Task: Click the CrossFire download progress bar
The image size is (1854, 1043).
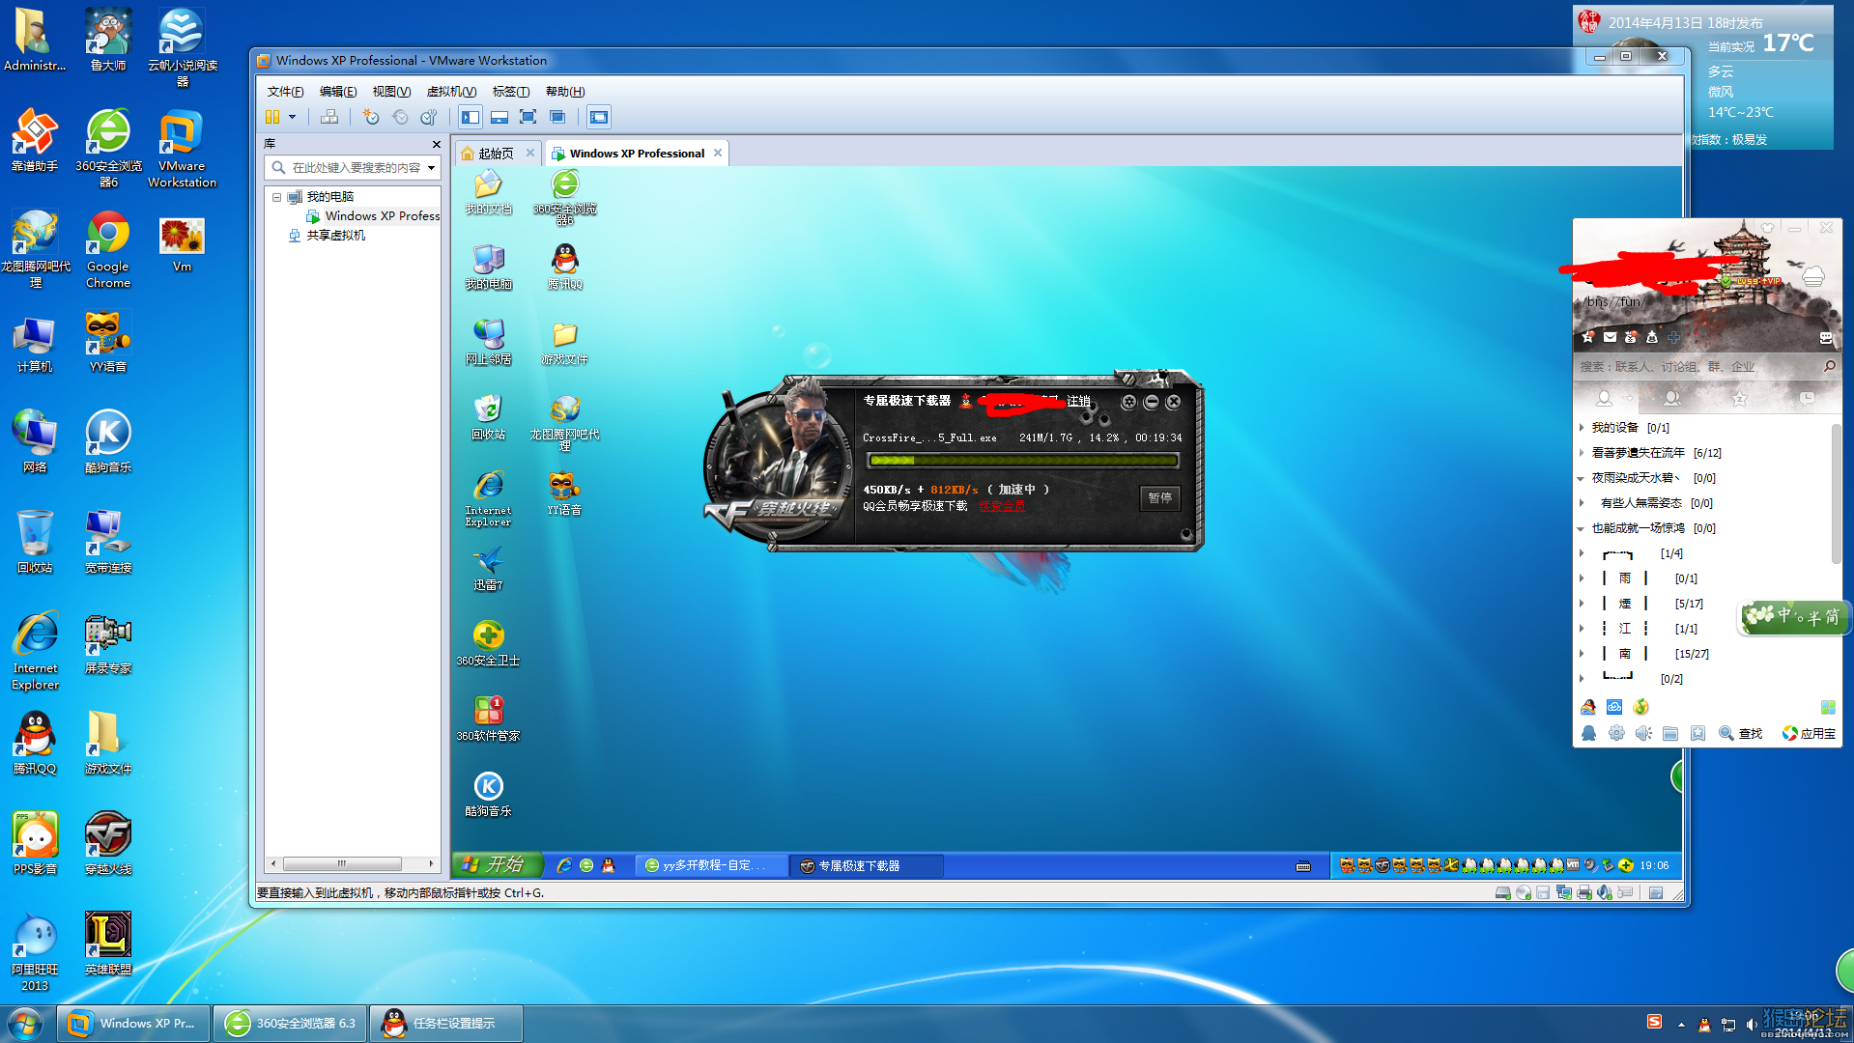Action: pos(1023,461)
